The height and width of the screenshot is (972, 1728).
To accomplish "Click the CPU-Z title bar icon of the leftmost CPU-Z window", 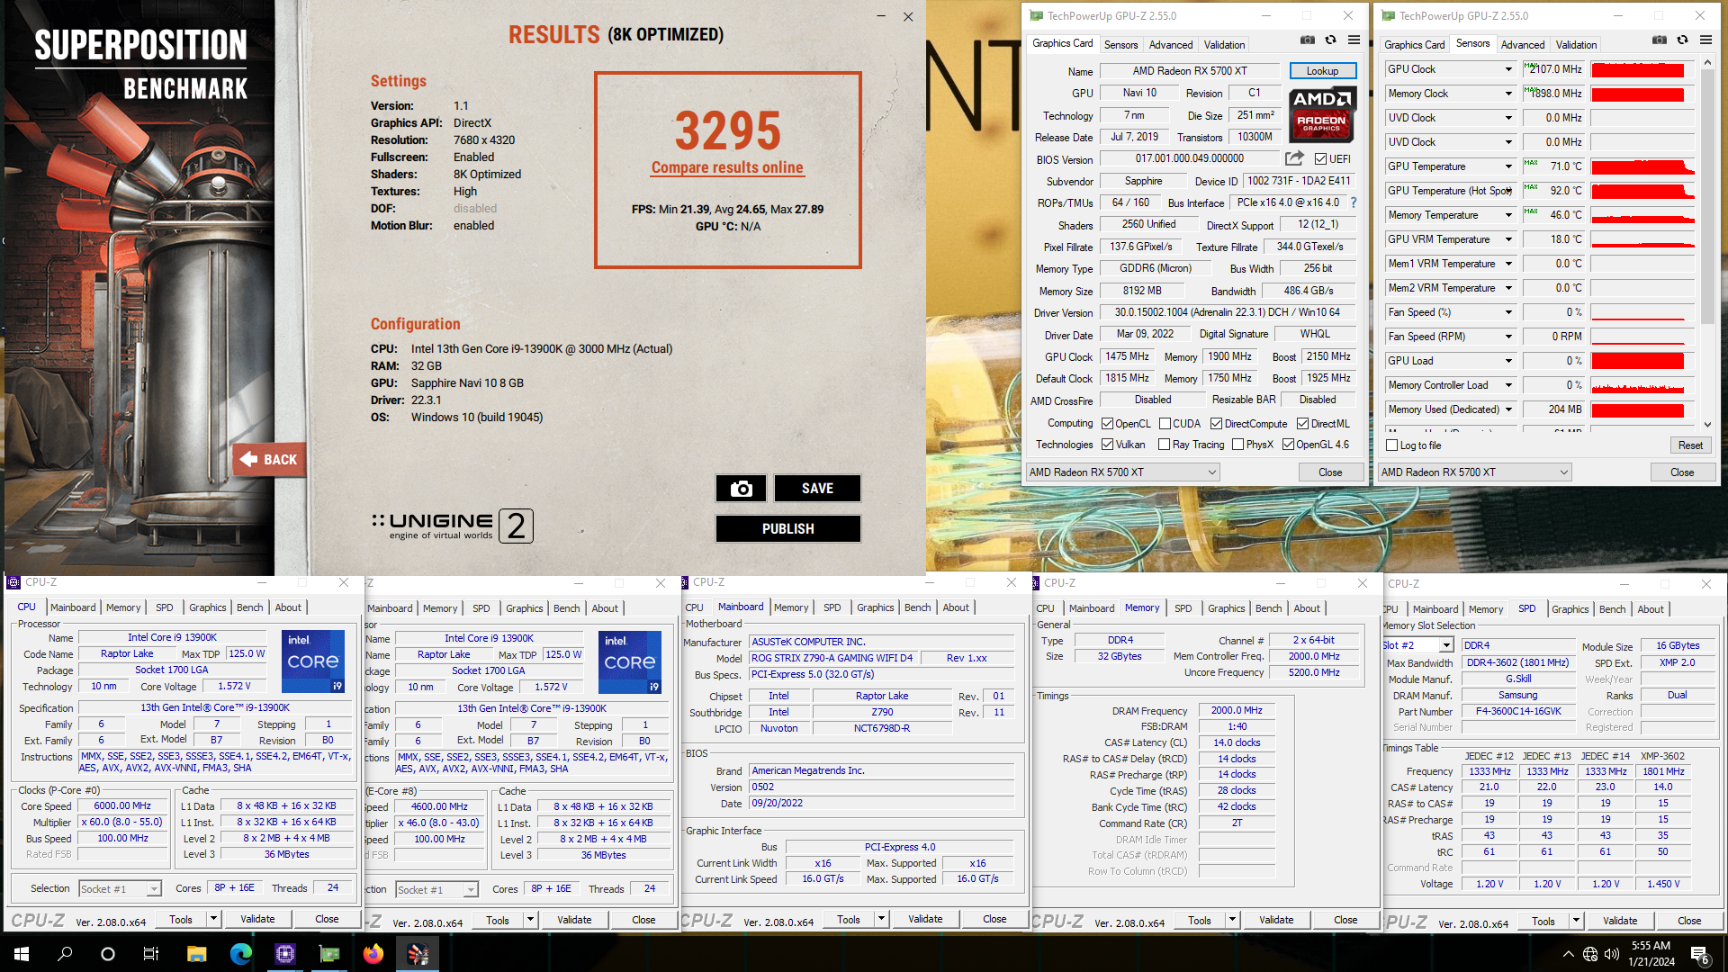I will click(x=13, y=582).
